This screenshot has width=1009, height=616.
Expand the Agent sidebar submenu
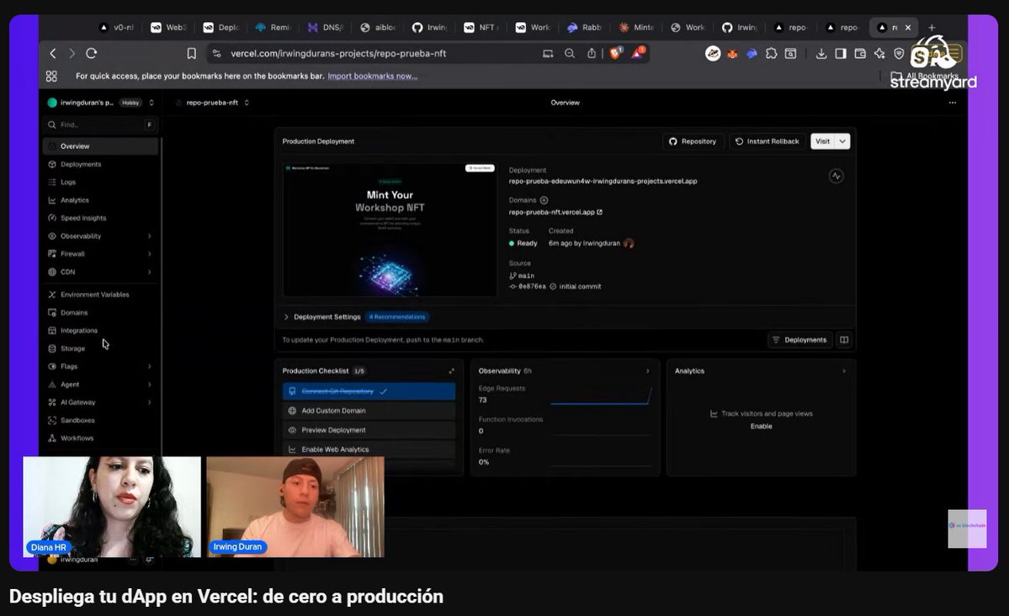coord(149,385)
